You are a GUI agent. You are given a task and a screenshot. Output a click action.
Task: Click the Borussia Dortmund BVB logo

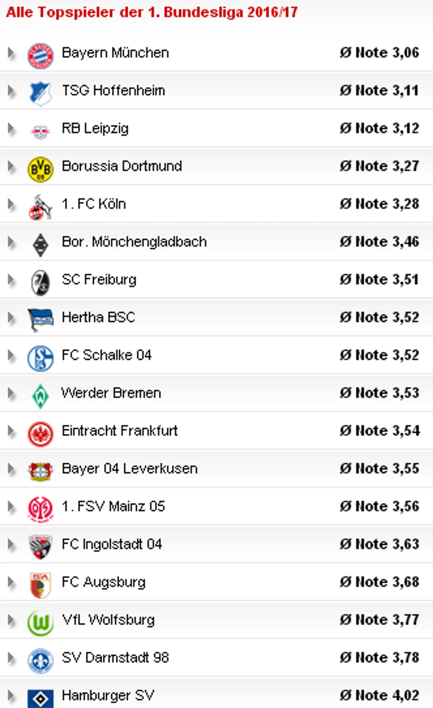click(x=40, y=169)
